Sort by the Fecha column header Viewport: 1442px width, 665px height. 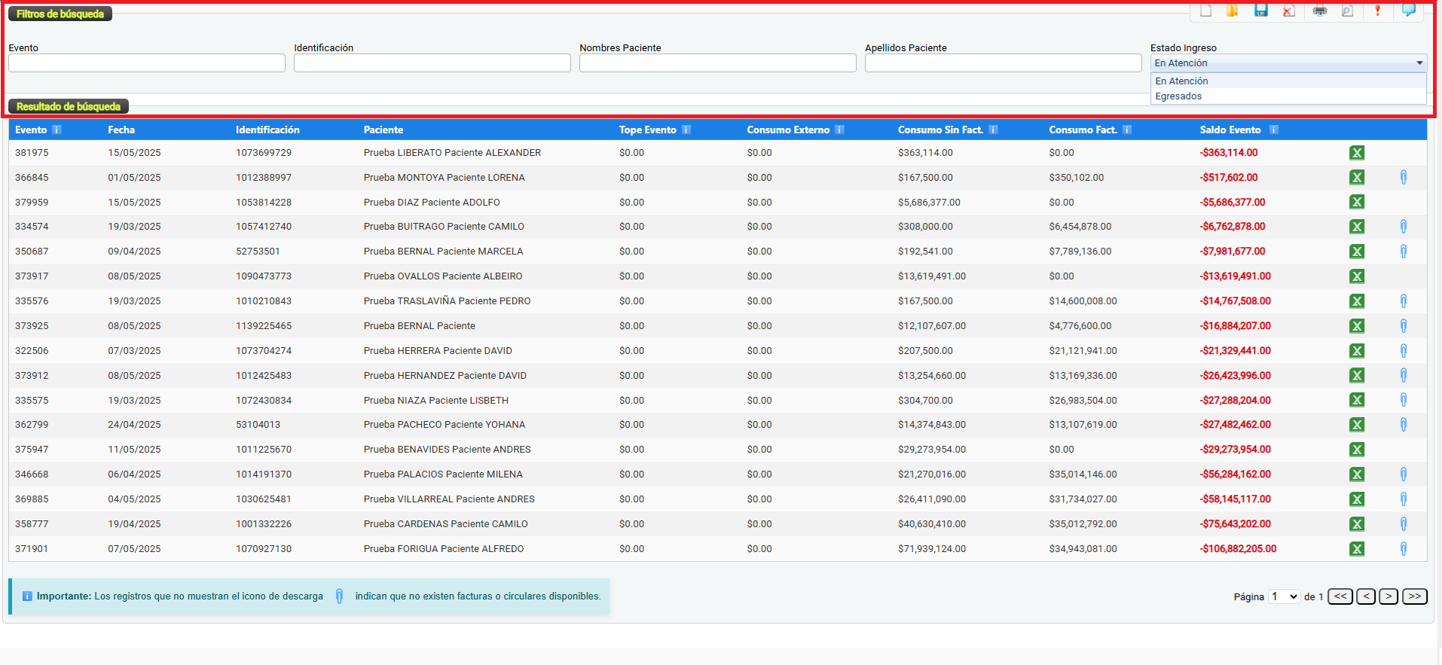click(x=121, y=130)
